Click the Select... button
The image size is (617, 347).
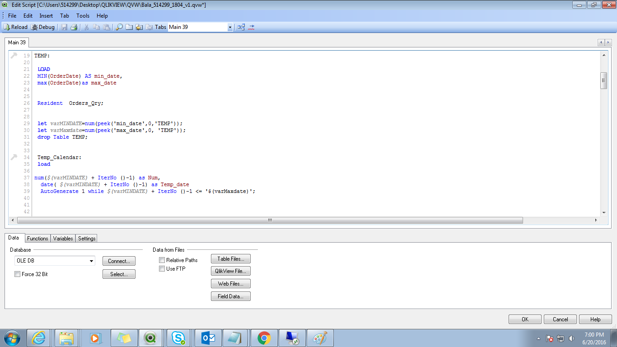coord(119,274)
